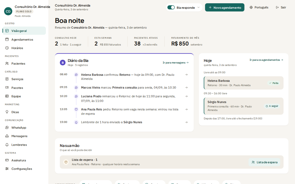The width and height of the screenshot is (295, 184).
Task: Open Helena Barbosa appointment card
Action: (244, 83)
